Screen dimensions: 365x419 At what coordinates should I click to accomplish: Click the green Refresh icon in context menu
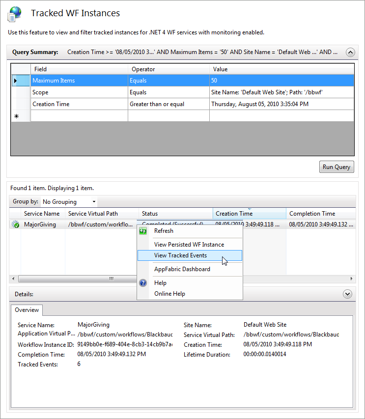click(x=143, y=231)
